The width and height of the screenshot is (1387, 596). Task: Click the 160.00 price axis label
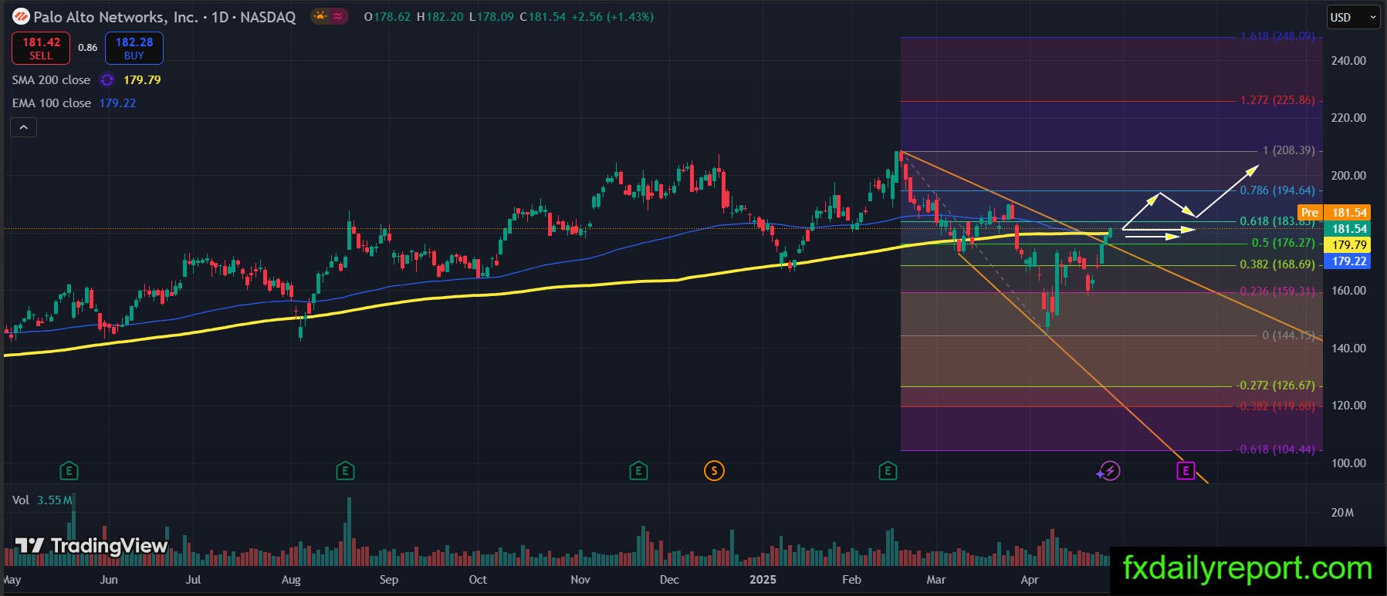pos(1348,291)
